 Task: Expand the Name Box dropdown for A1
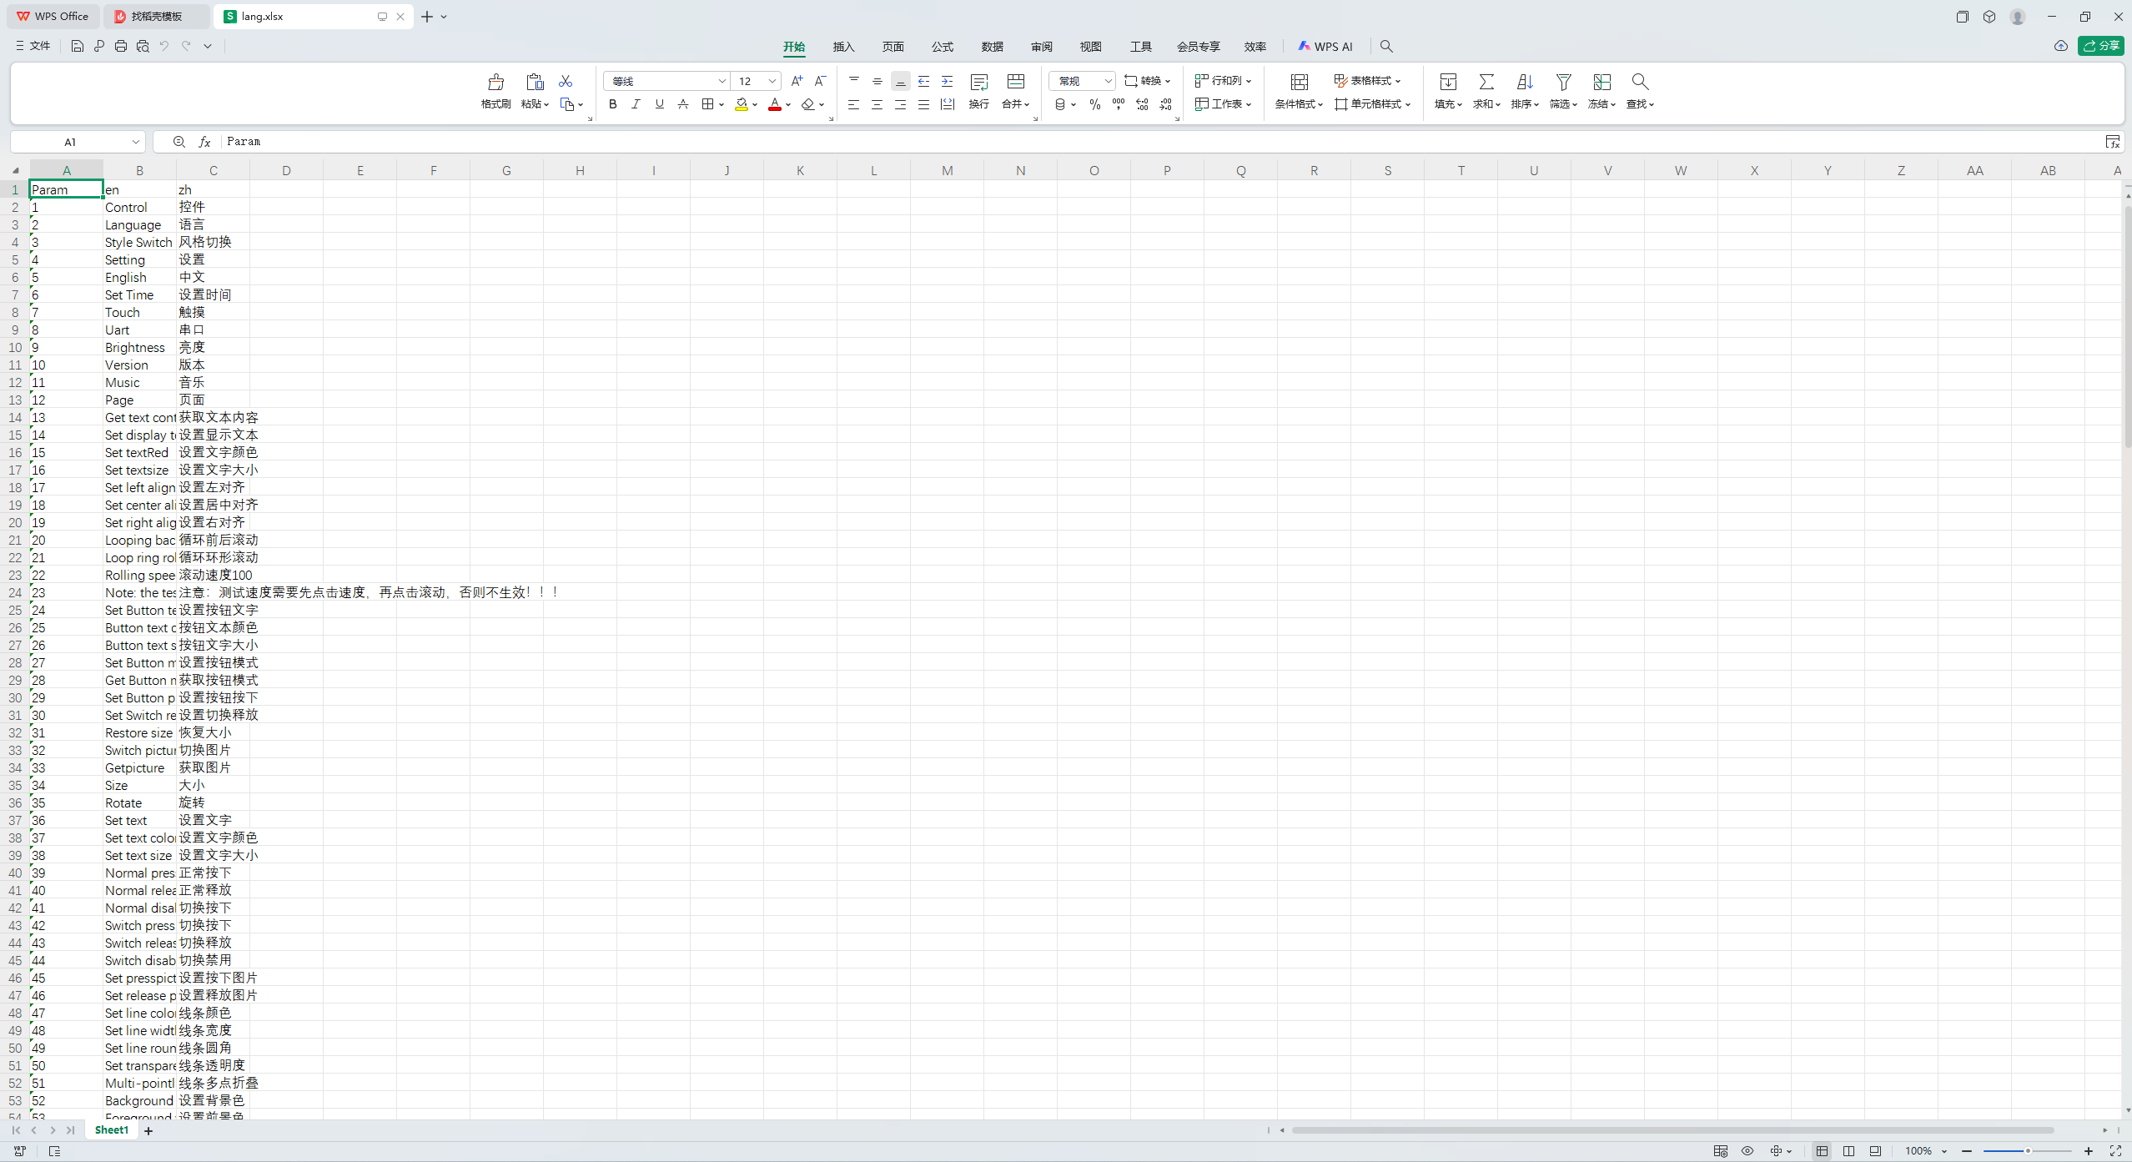tap(135, 142)
